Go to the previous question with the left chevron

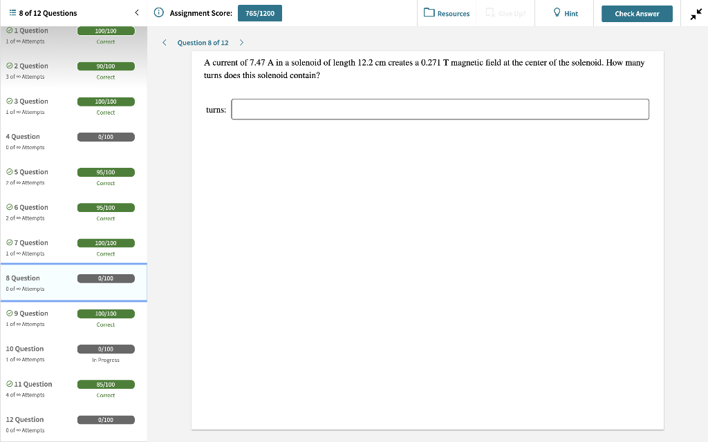click(x=164, y=42)
